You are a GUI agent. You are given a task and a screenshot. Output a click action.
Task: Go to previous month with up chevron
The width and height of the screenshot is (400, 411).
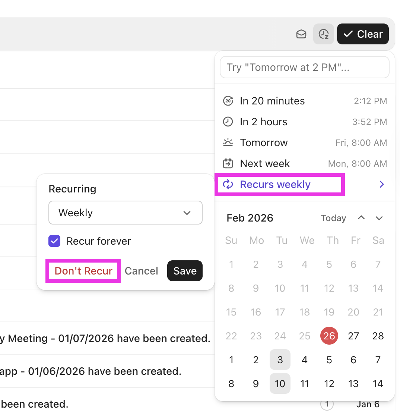pyautogui.click(x=361, y=218)
